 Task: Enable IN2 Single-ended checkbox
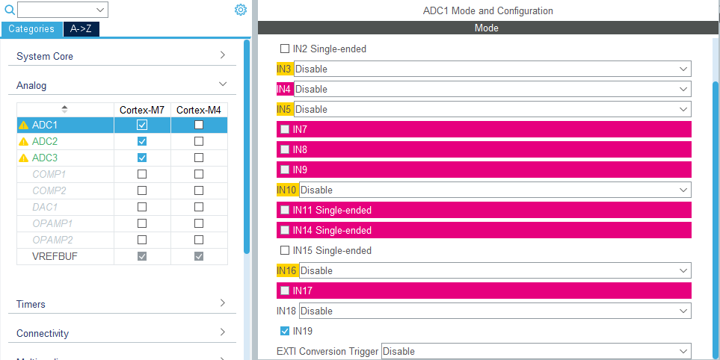tap(285, 49)
